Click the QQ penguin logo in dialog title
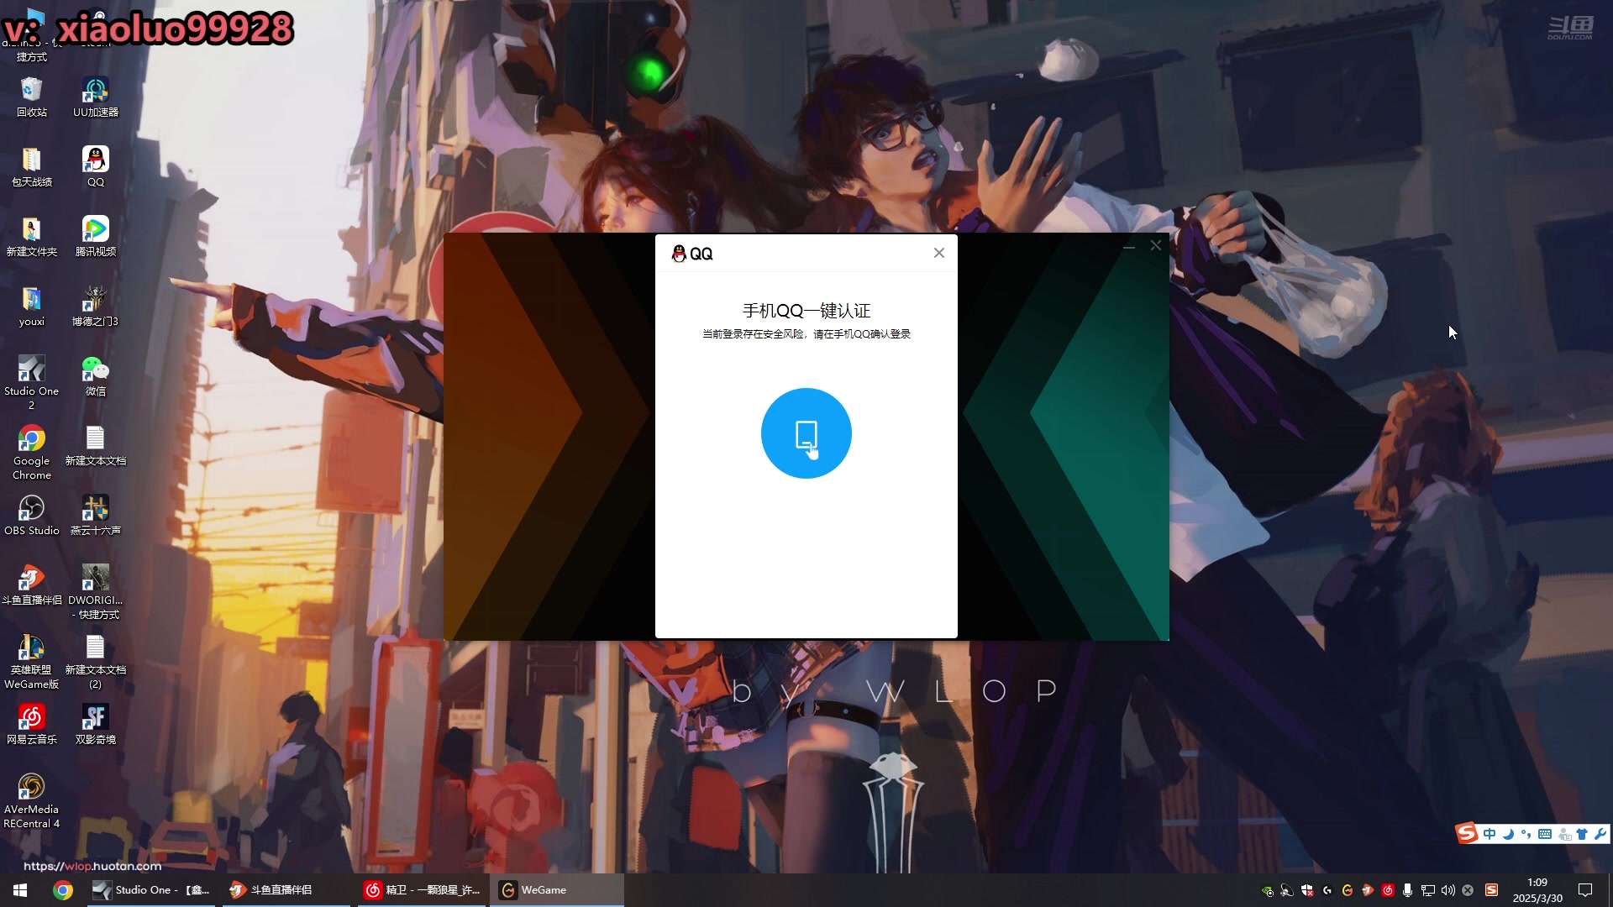The image size is (1613, 907). click(x=679, y=254)
